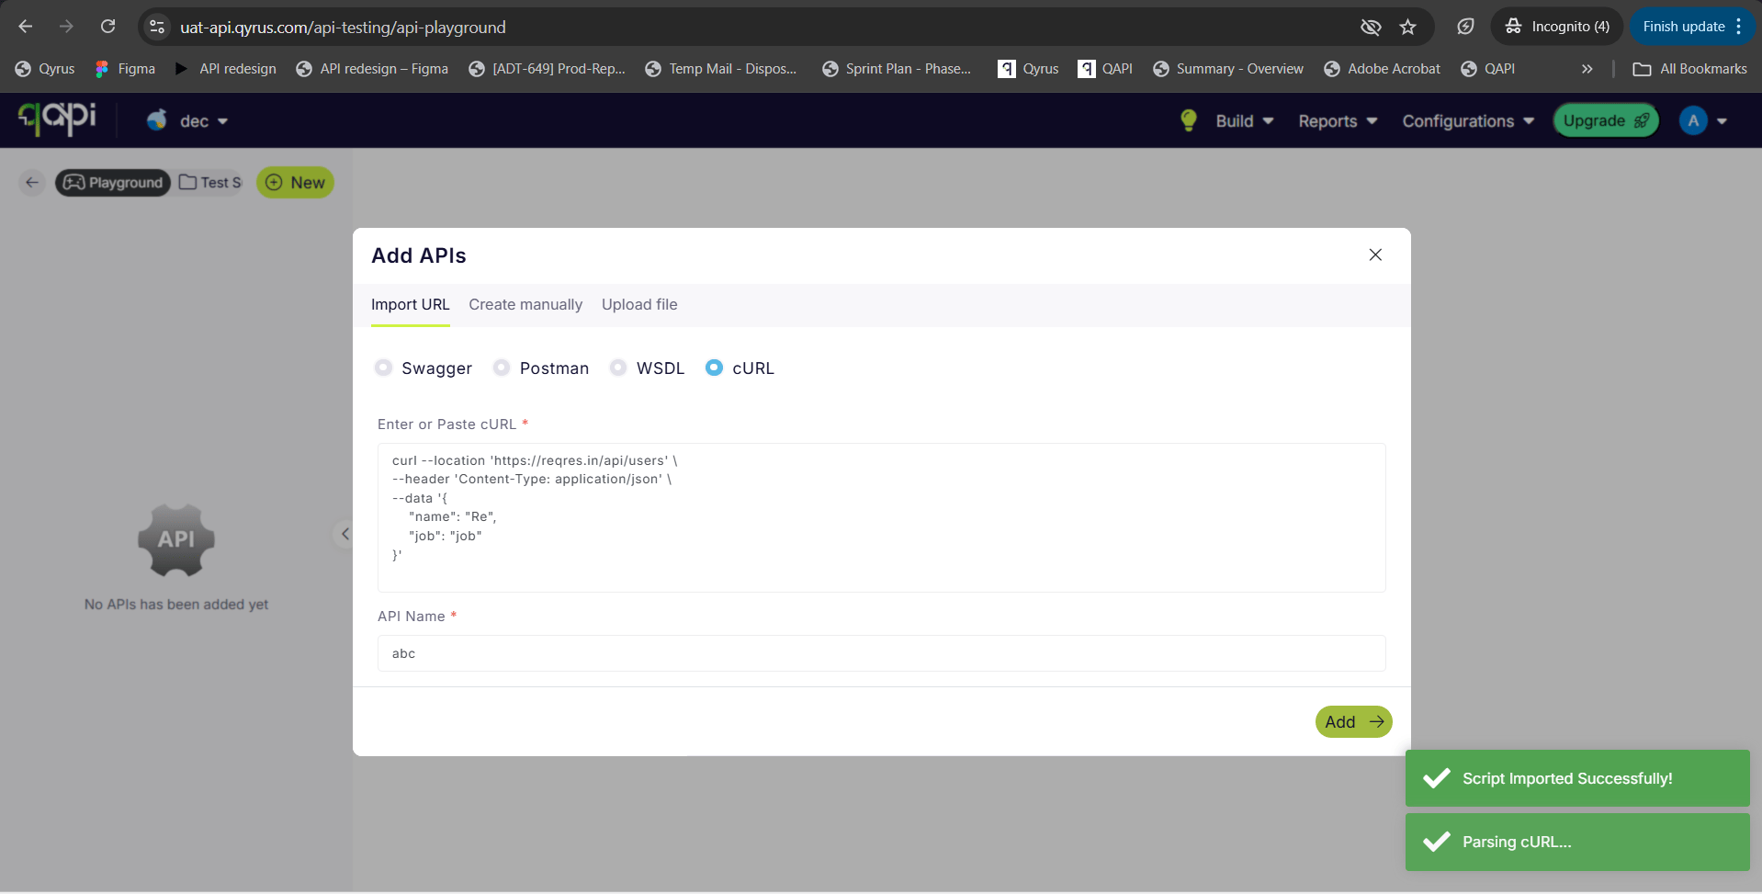Open the Figma bookmark
The height and width of the screenshot is (894, 1762).
125,68
